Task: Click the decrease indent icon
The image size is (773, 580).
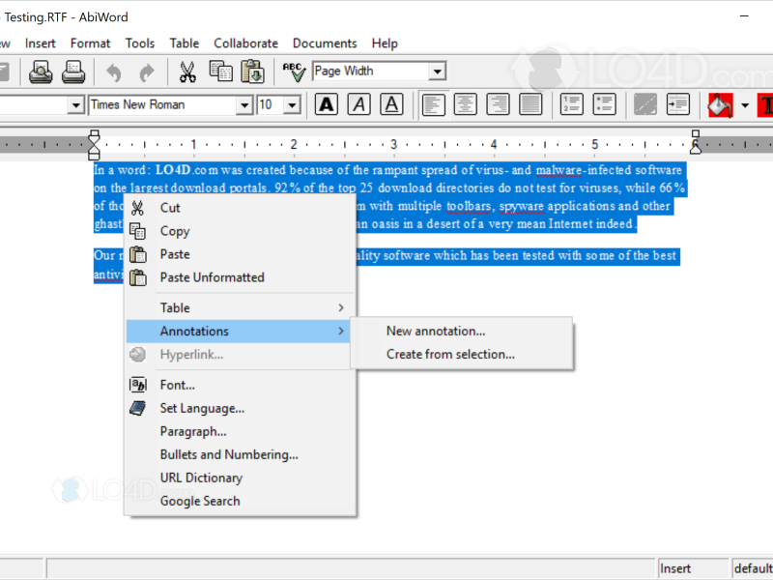Action: coord(645,104)
